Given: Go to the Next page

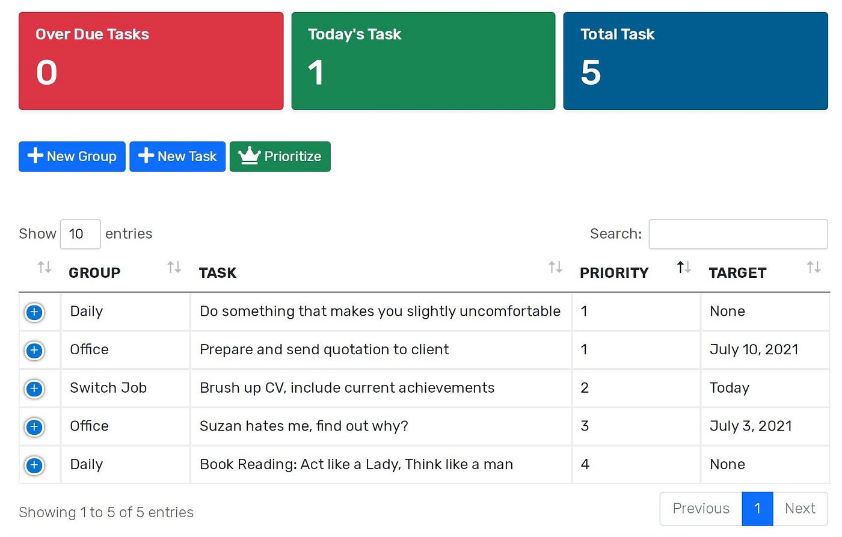Looking at the screenshot, I should coord(800,509).
